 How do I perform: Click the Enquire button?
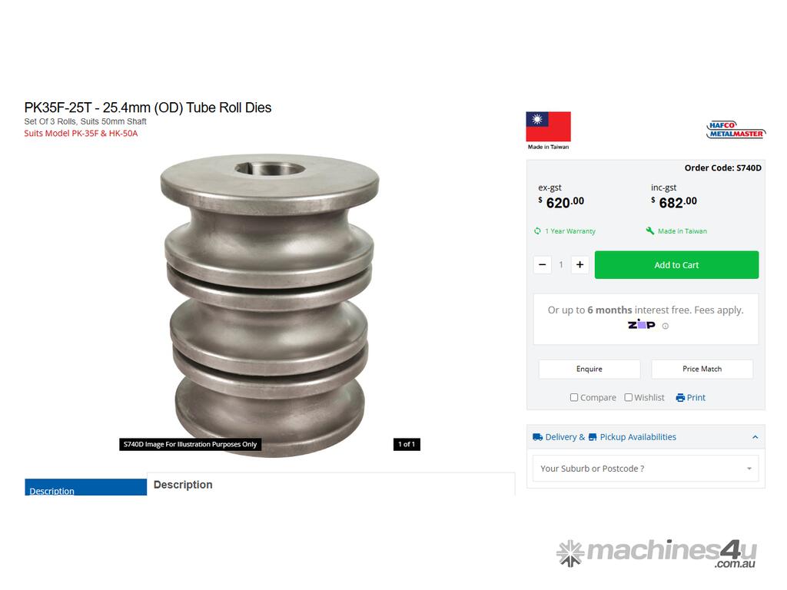[589, 370]
